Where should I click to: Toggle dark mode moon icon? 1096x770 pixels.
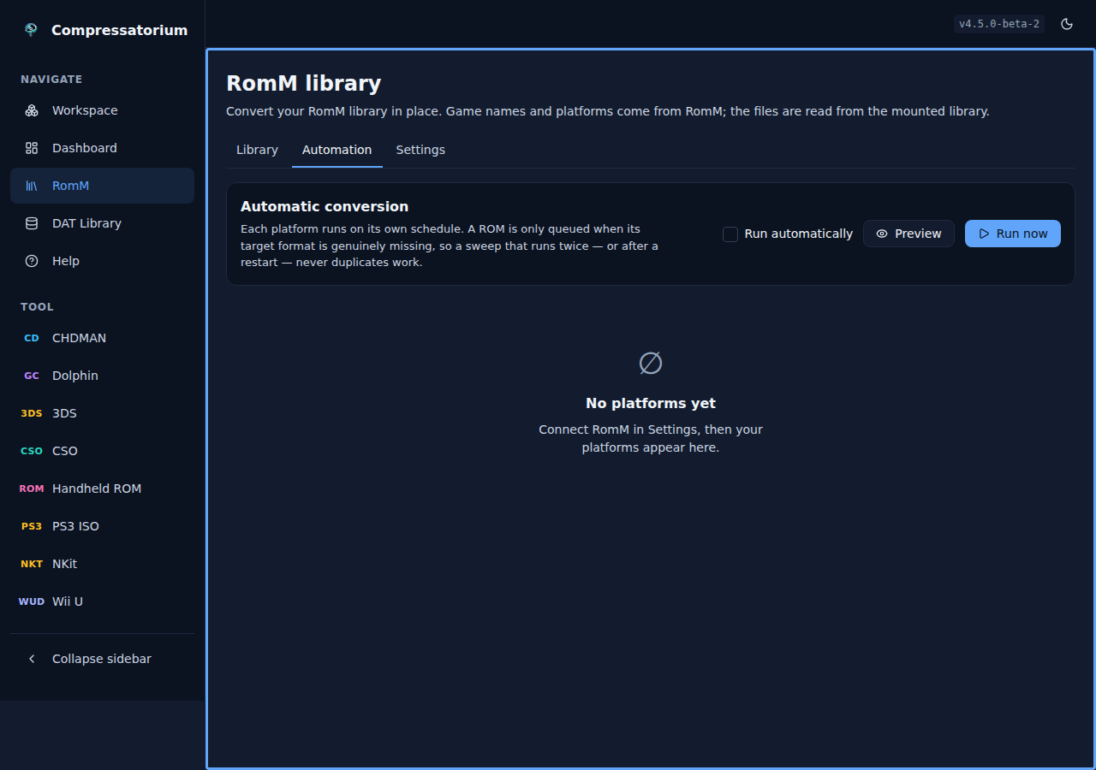pos(1067,24)
